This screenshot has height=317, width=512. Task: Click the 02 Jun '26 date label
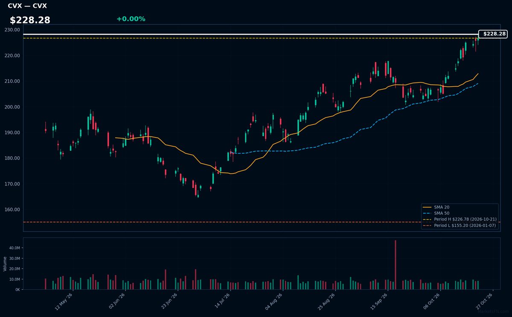coord(116,301)
